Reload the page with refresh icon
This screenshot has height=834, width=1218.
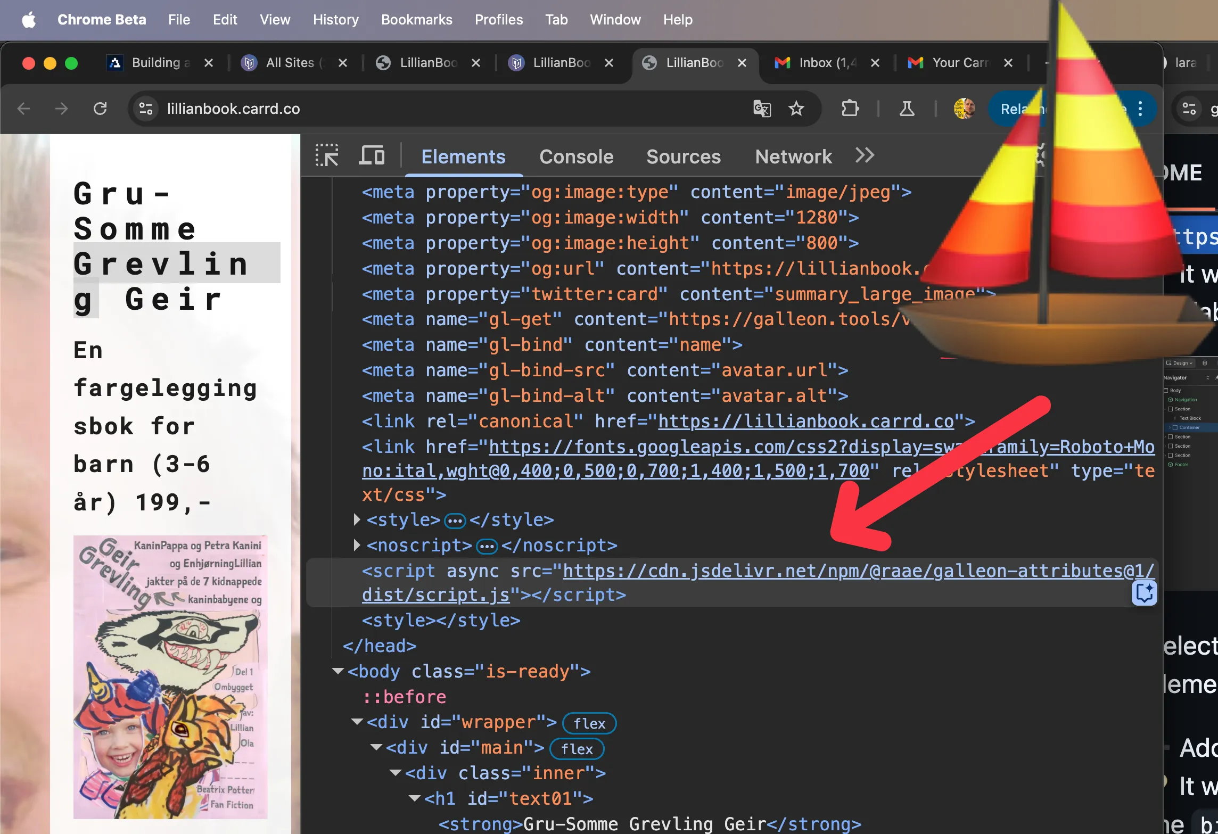100,109
